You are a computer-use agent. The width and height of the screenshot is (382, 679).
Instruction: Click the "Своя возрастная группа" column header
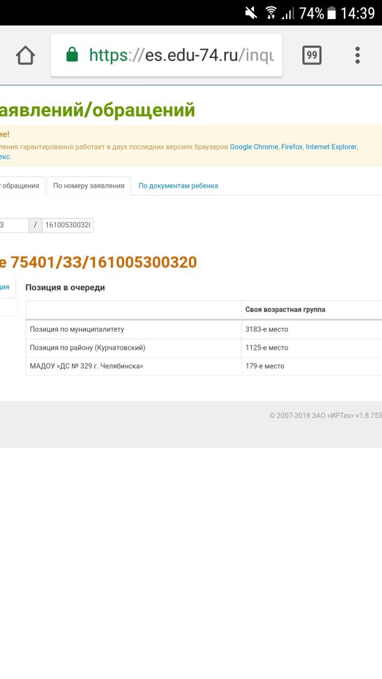pyautogui.click(x=285, y=310)
